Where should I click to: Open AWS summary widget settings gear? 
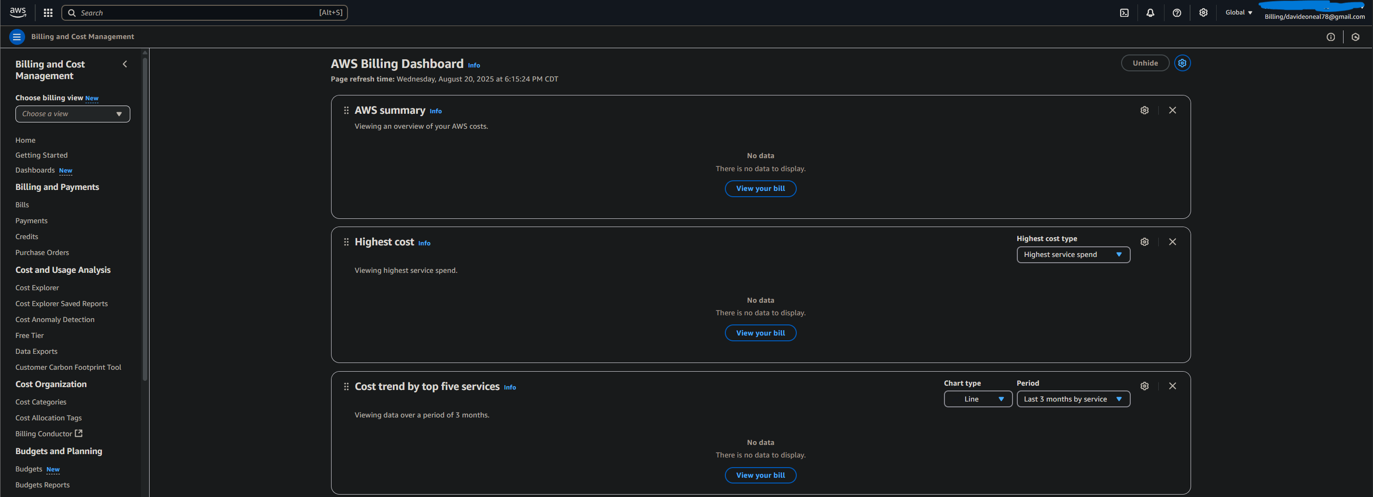click(x=1144, y=110)
